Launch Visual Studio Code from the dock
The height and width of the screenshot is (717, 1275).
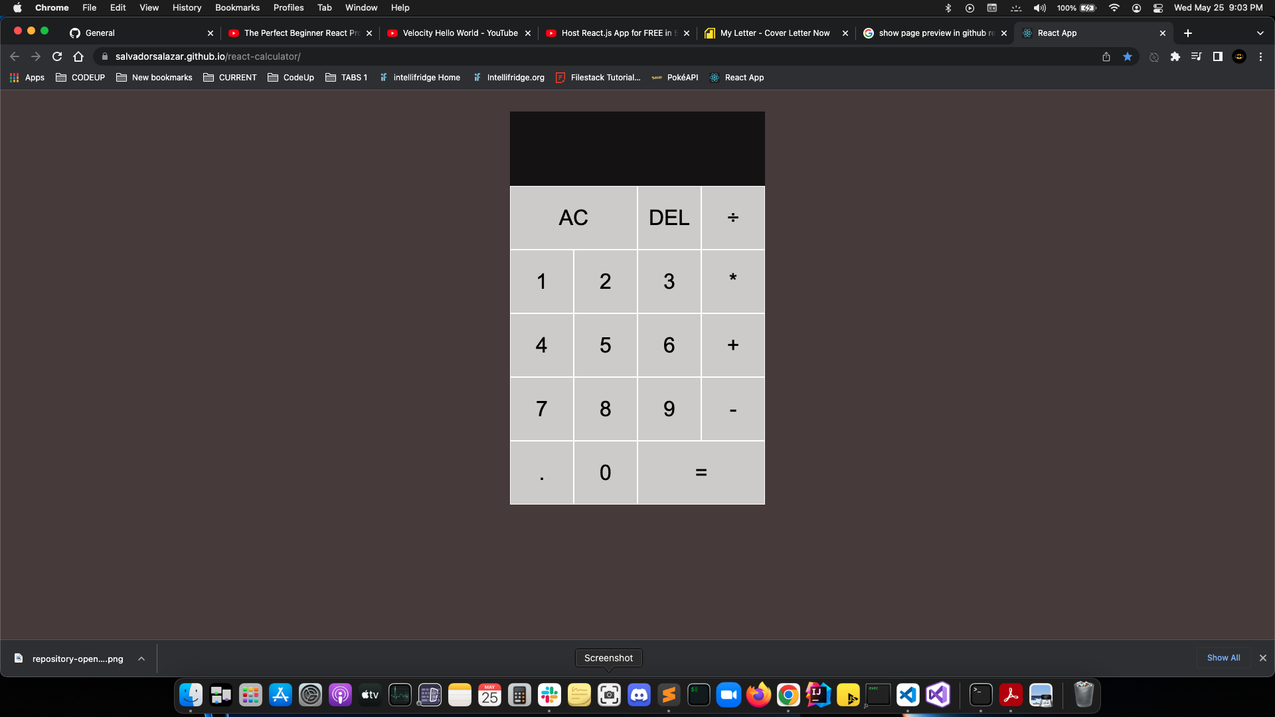pyautogui.click(x=908, y=695)
